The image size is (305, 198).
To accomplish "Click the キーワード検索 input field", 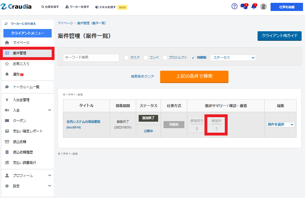I will (x=91, y=57).
